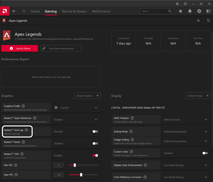Switch to the Home tab
Viewport: 213px width, 182px height.
pos(35,11)
